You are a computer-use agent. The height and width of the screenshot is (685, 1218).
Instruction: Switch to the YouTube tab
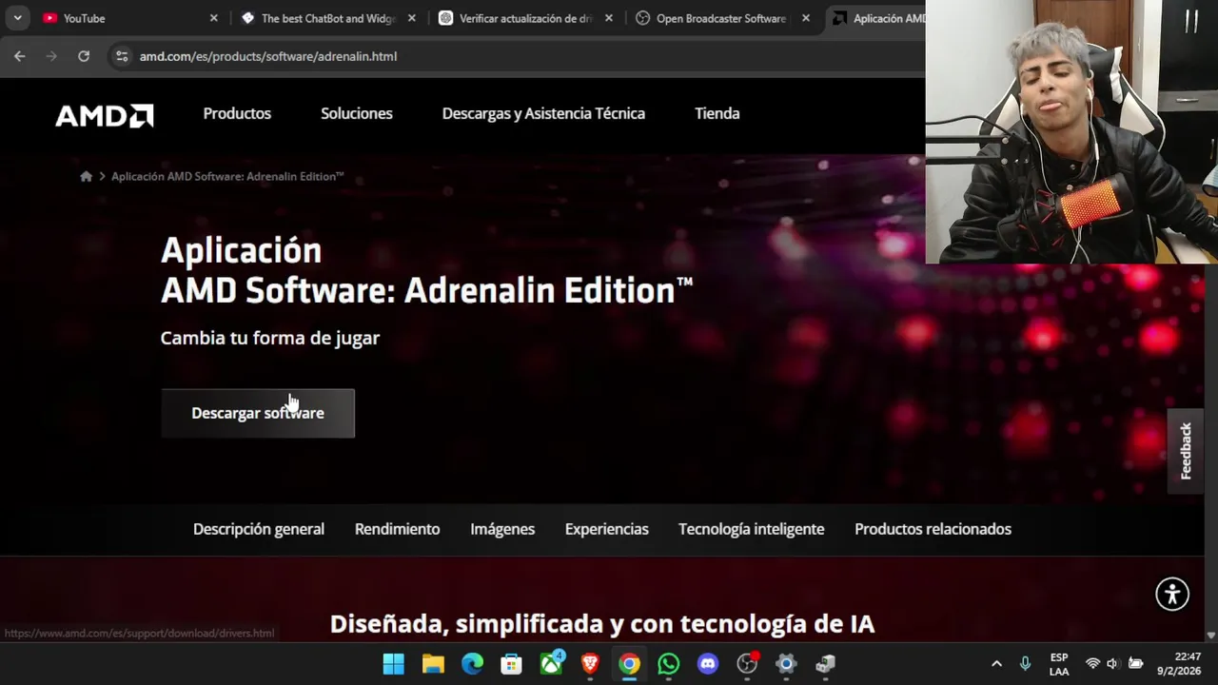128,18
